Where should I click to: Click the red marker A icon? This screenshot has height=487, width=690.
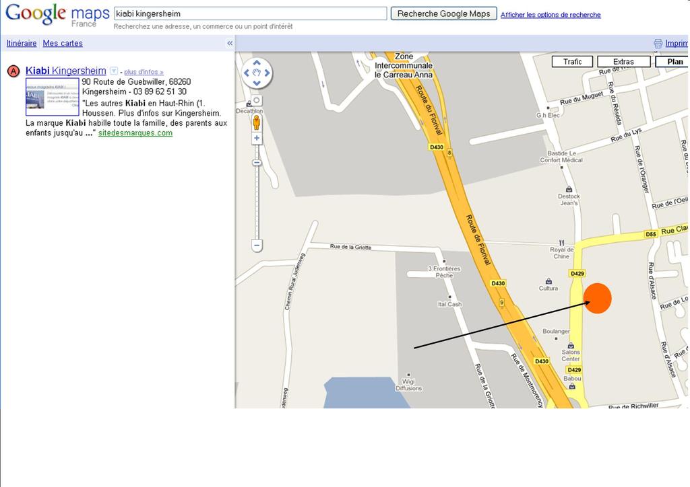click(x=13, y=71)
